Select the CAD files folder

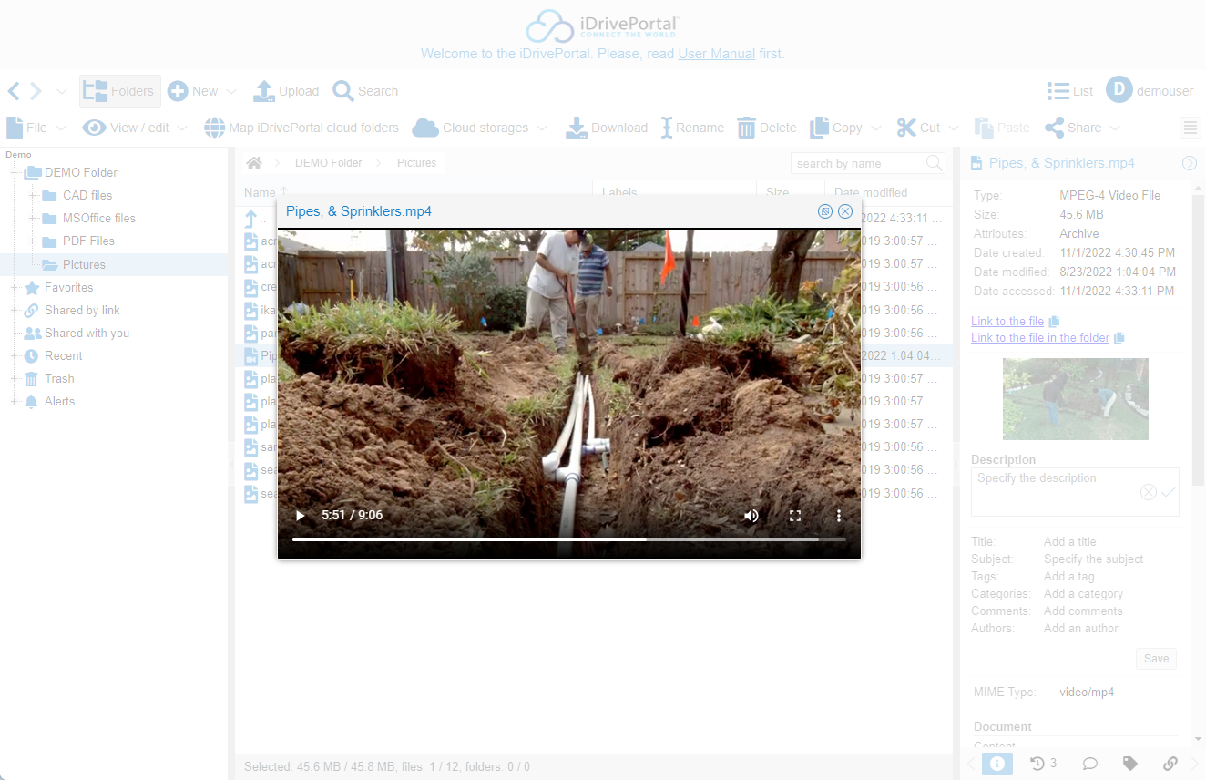coord(87,196)
